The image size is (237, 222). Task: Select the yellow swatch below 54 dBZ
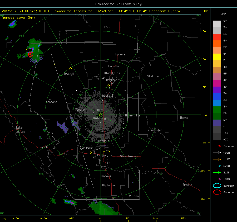[x=217, y=57]
